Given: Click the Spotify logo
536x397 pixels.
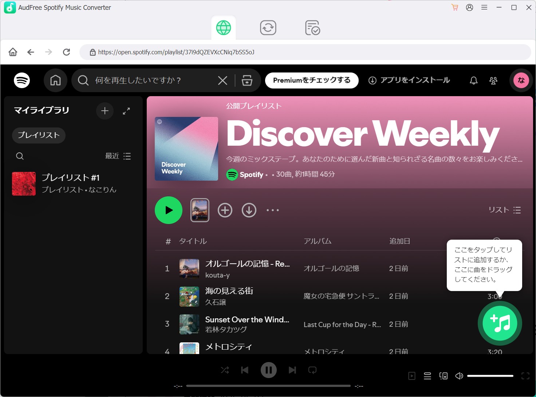Looking at the screenshot, I should pos(22,80).
